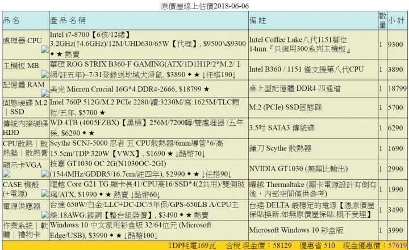Select the 記憶體 RAM category label
Viewport: 409px width, 250px height.
pyautogui.click(x=24, y=84)
